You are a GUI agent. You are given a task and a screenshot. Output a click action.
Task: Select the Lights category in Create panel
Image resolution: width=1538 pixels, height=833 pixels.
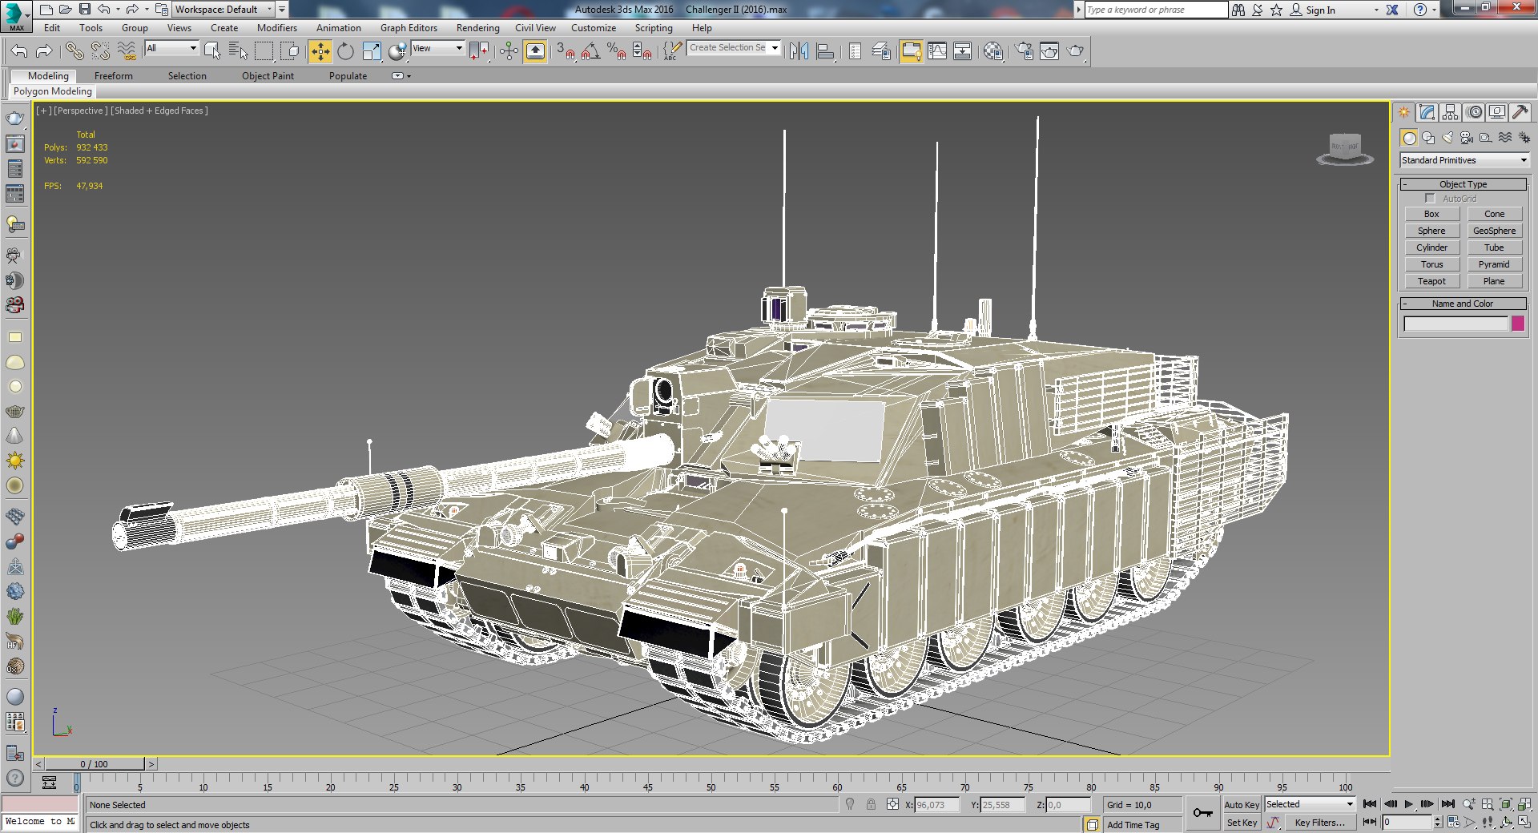click(x=1447, y=138)
